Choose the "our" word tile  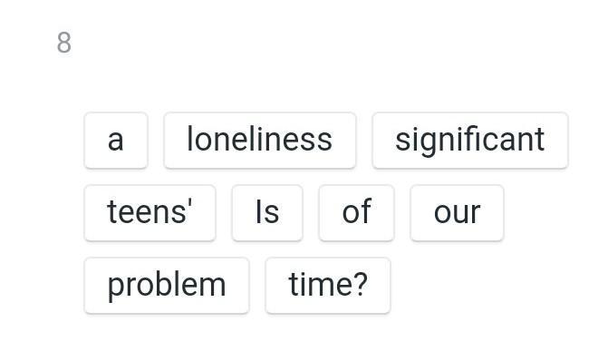pos(458,213)
